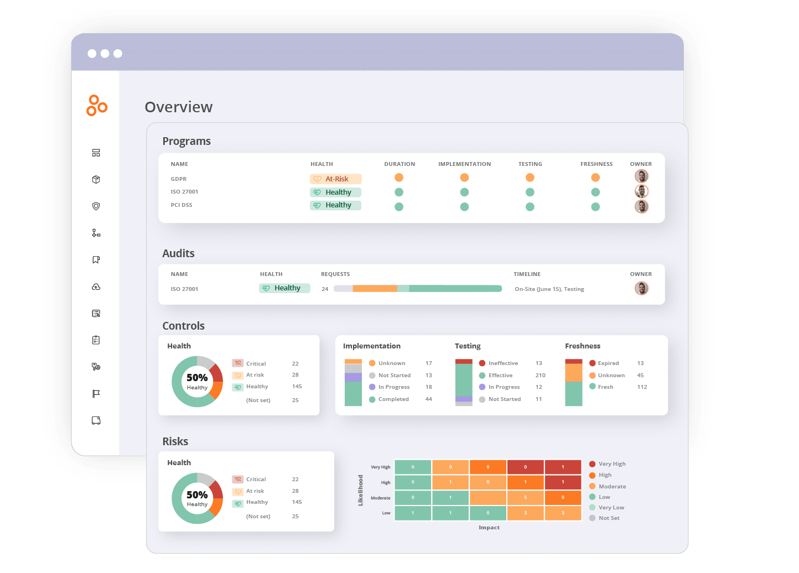Click Expired entry in Freshness legend
Image resolution: width=799 pixels, height=573 pixels.
tap(616, 363)
